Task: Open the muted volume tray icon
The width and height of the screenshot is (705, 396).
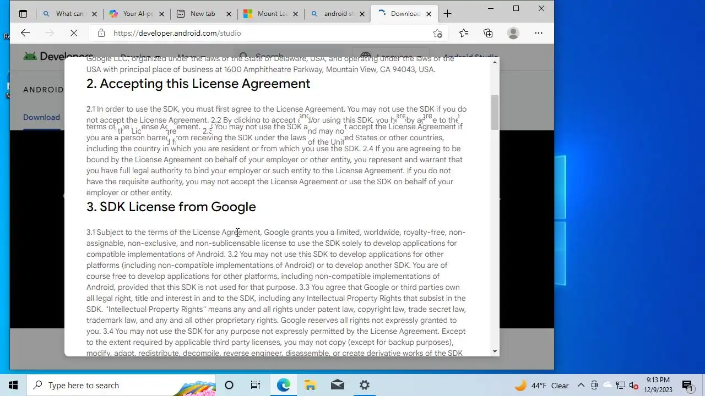Action: pyautogui.click(x=634, y=386)
